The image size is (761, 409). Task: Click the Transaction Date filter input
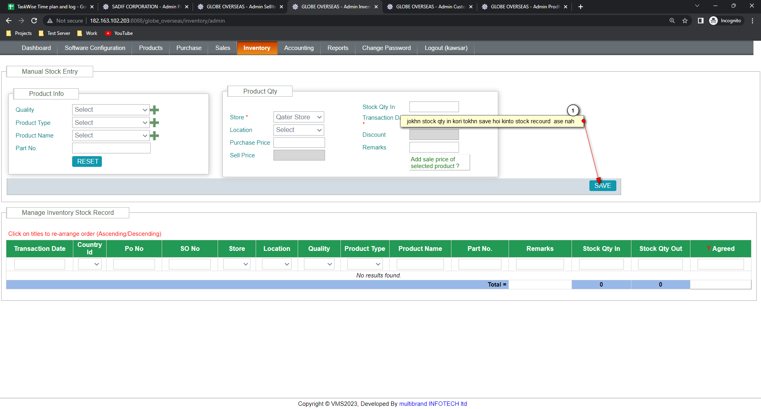(x=40, y=264)
